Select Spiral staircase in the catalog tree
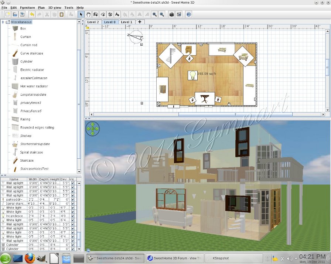 (31, 152)
